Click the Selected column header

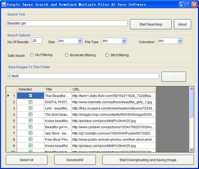pos(31,89)
